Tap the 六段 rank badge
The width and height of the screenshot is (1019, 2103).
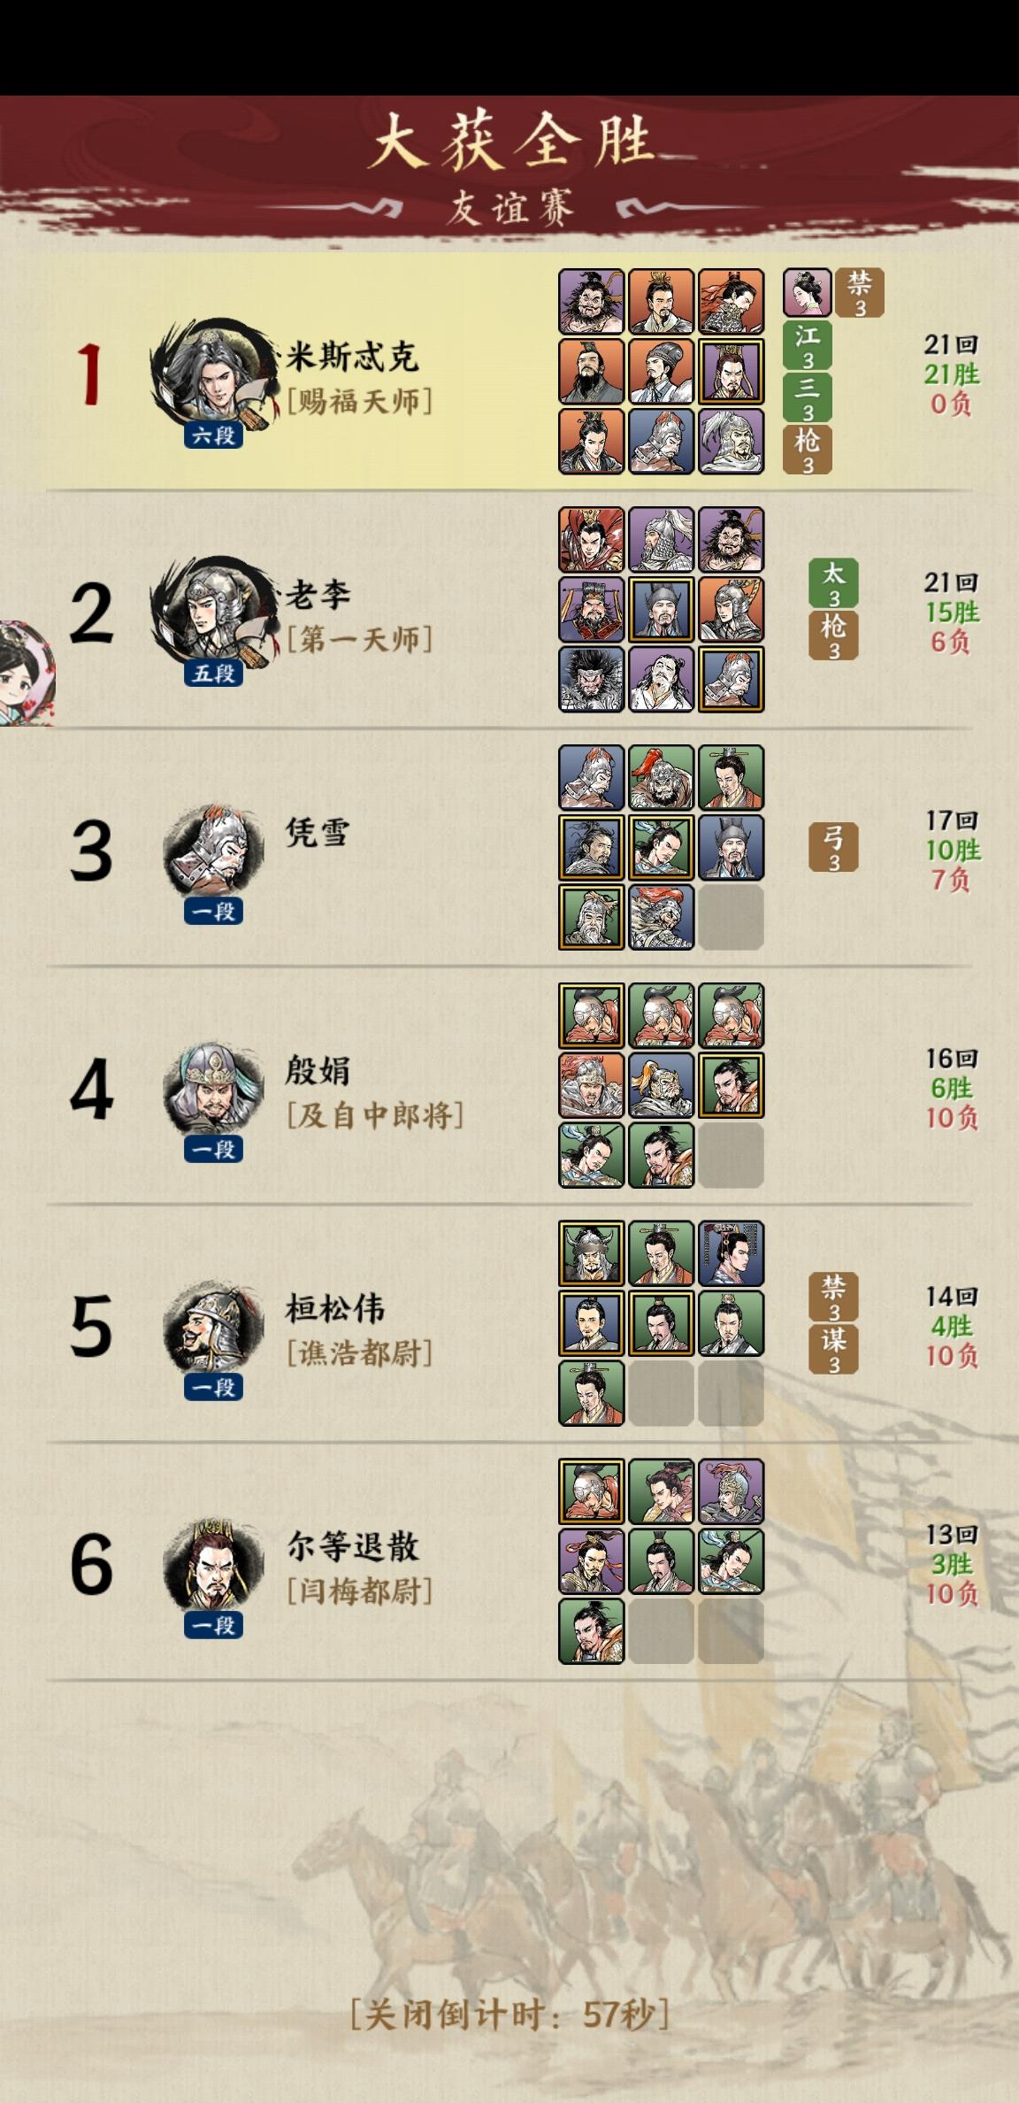(x=213, y=435)
